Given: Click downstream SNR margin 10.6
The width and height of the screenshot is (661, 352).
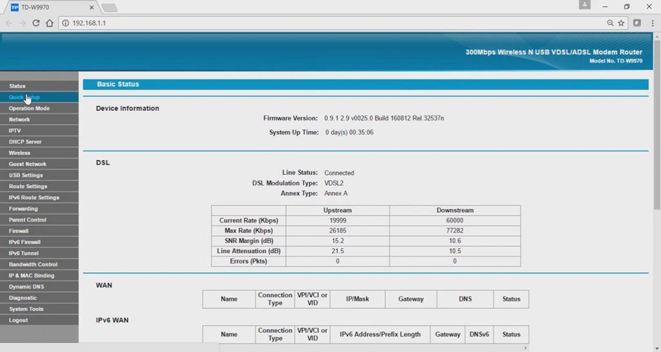Looking at the screenshot, I should pyautogui.click(x=455, y=241).
